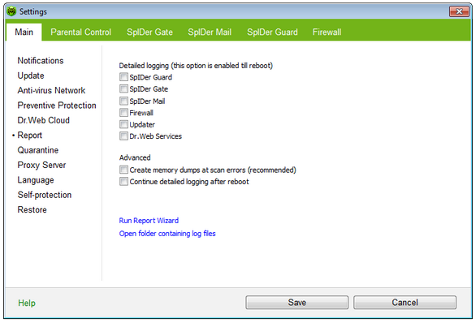
Task: Tick the Updater logging checkbox
Action: tap(123, 124)
